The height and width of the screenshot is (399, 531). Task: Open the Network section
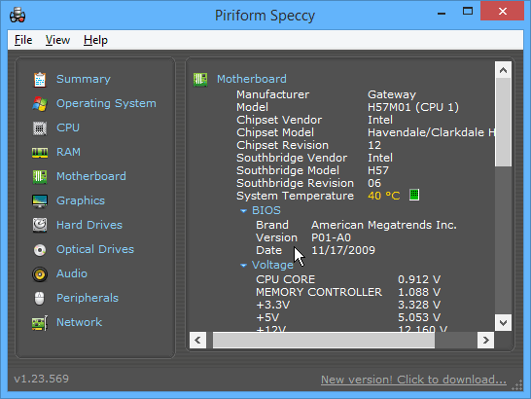79,322
